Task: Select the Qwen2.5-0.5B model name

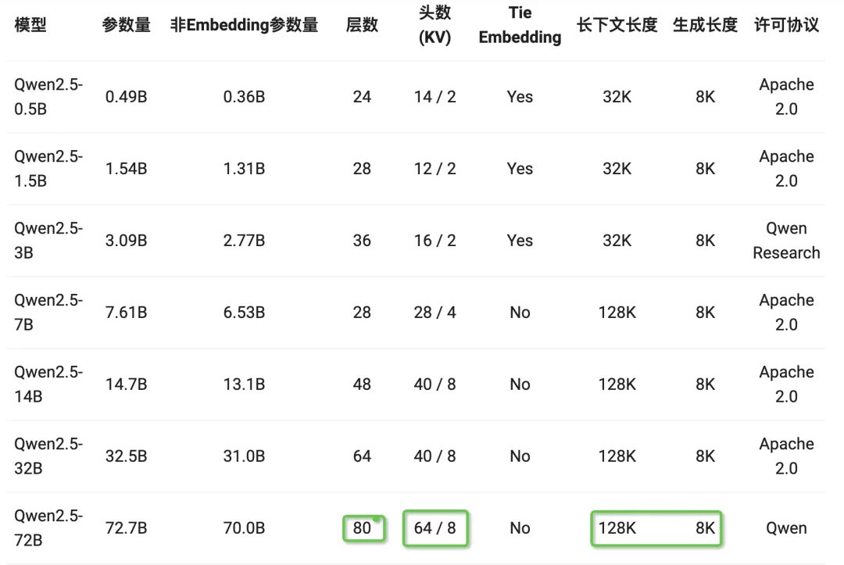Action: pos(48,97)
